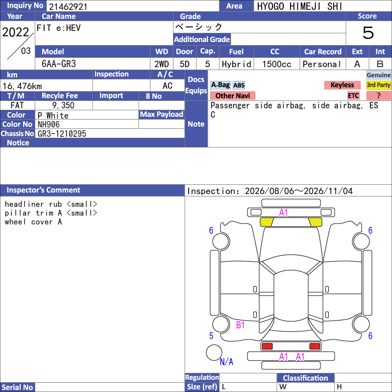Click transmission value FAT
Image resolution: width=392 pixels, height=392 pixels.
pos(17,105)
